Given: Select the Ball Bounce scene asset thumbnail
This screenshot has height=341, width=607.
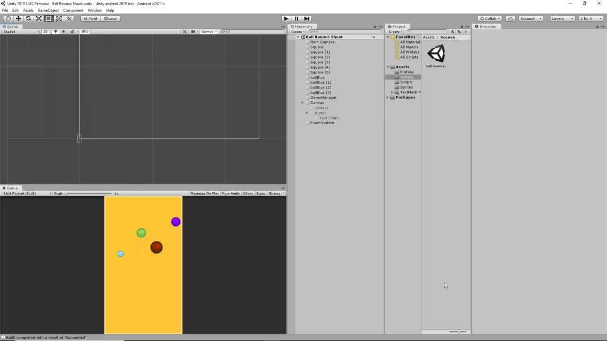Looking at the screenshot, I should [x=436, y=54].
